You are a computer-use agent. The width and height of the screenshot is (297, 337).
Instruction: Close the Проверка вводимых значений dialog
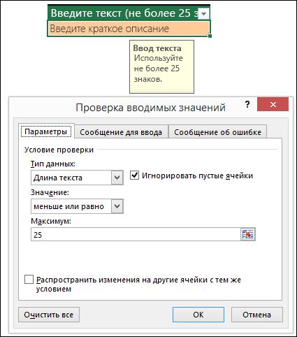(273, 104)
